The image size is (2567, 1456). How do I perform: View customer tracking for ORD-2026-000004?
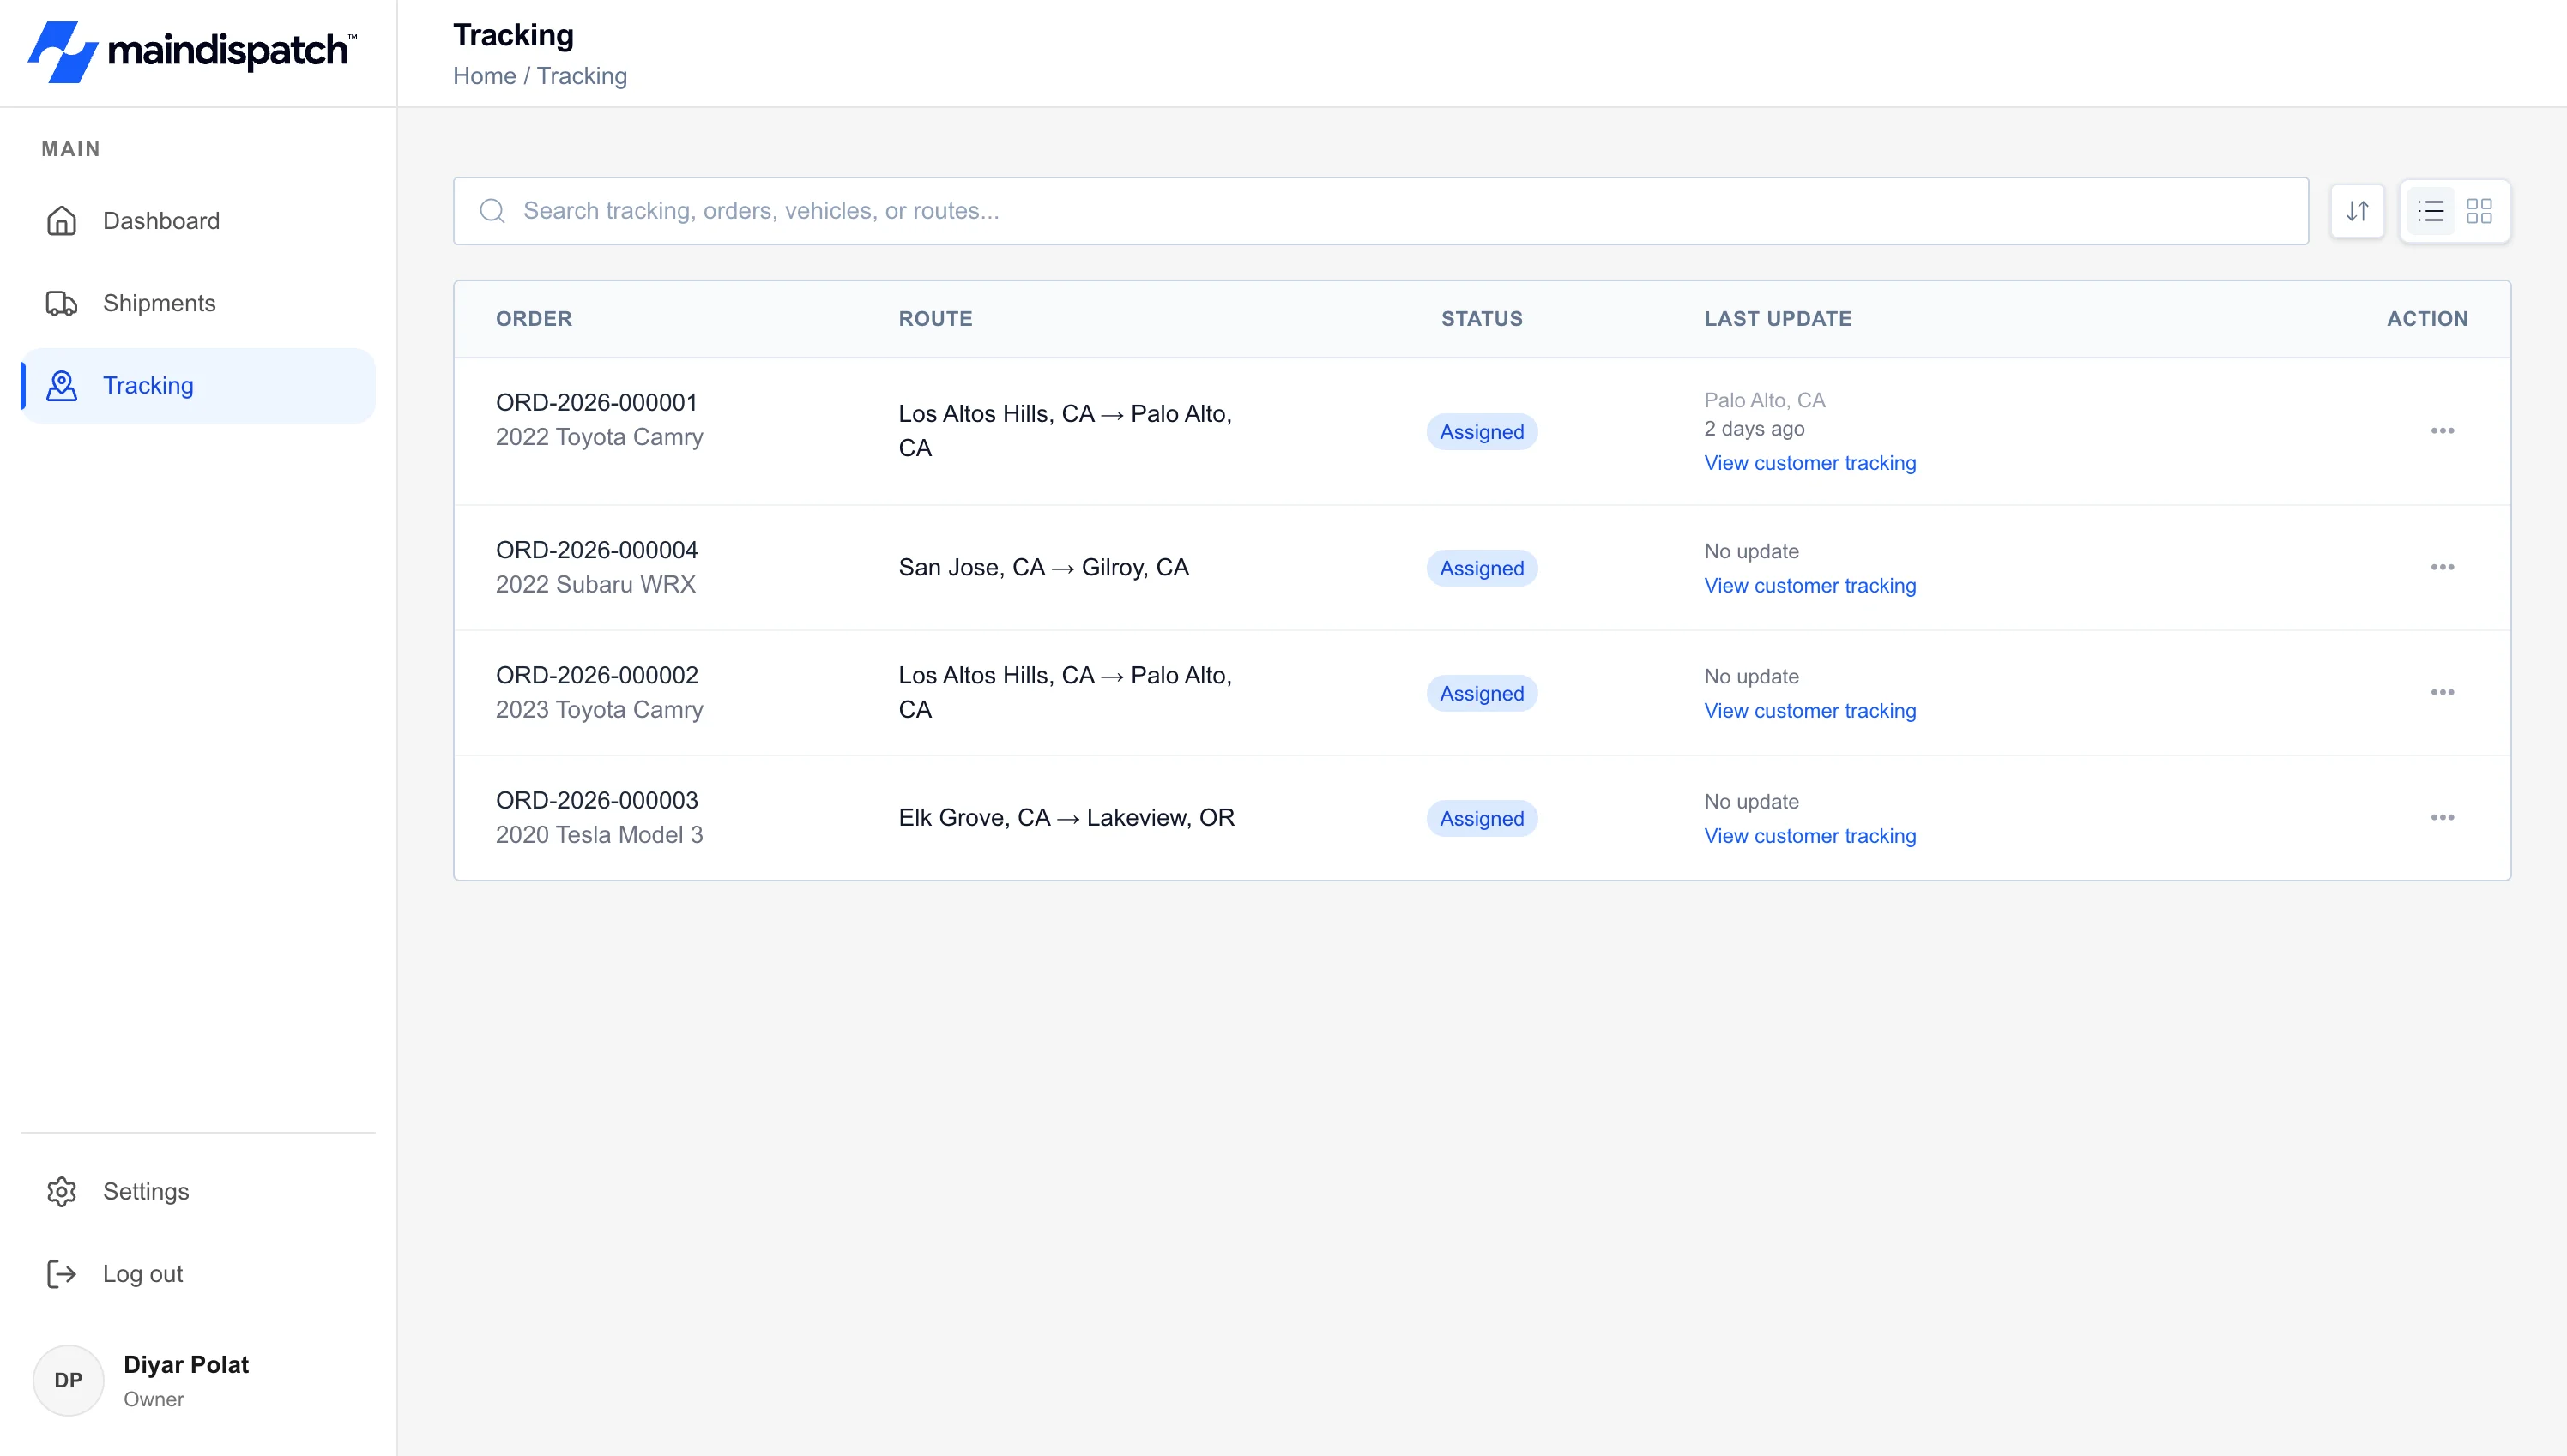pos(1809,585)
